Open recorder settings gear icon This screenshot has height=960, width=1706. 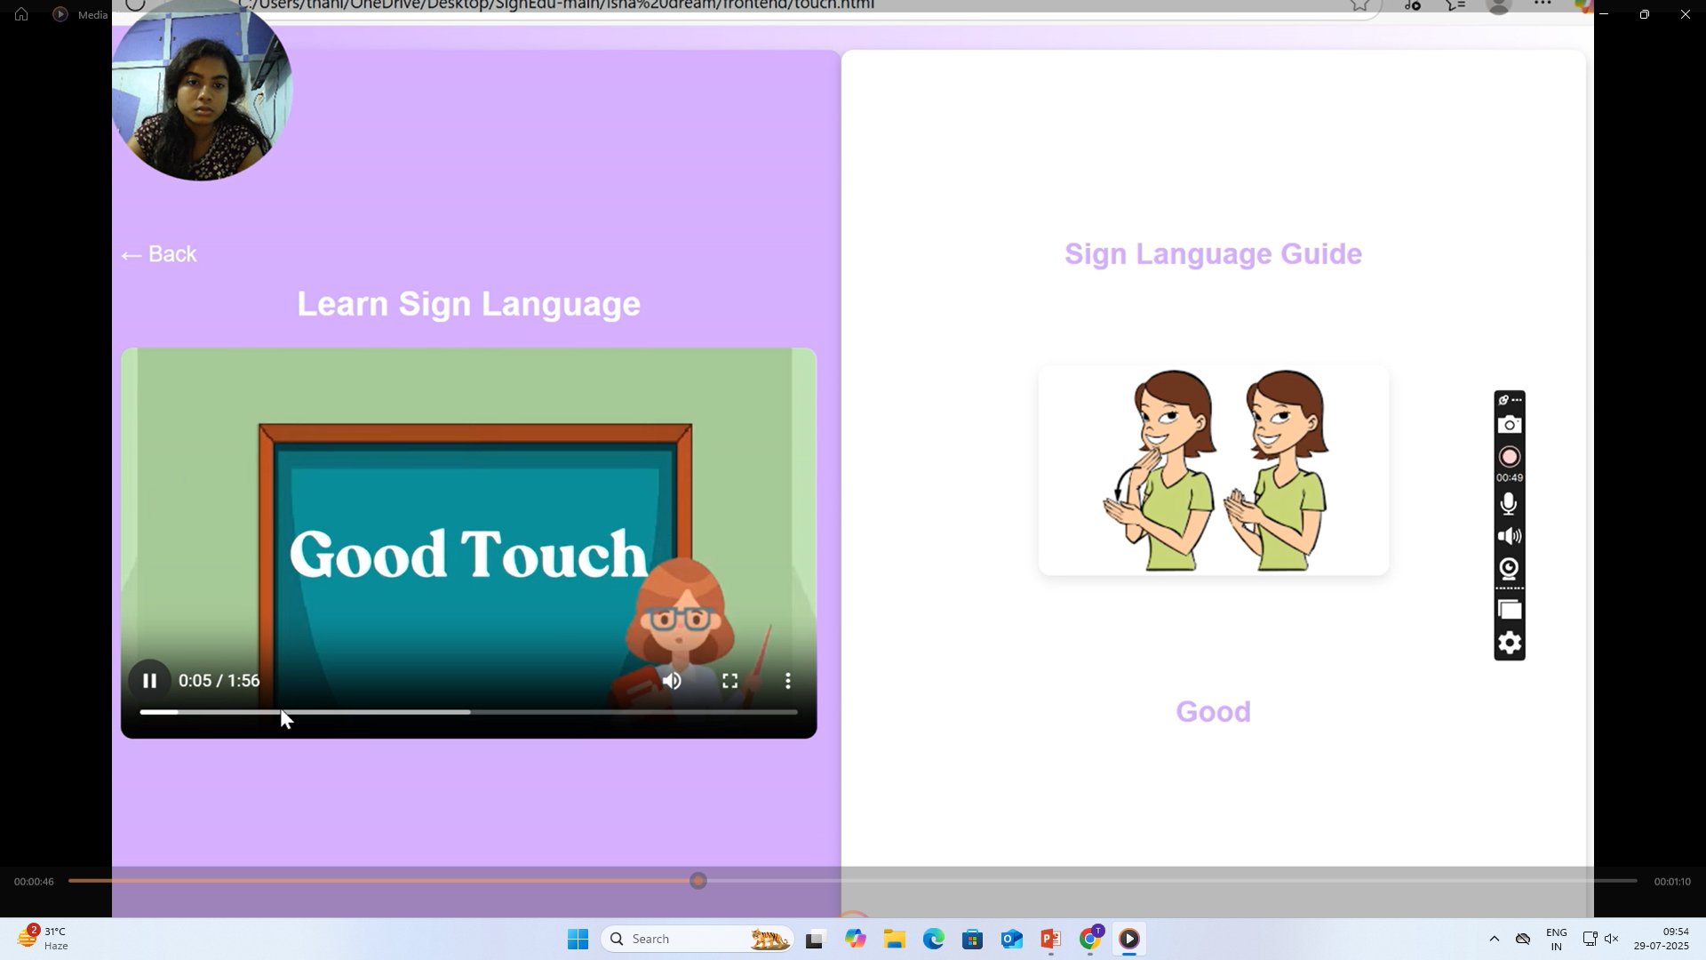[1509, 643]
